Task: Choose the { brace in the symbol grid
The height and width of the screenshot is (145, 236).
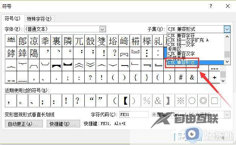Action: point(136,77)
